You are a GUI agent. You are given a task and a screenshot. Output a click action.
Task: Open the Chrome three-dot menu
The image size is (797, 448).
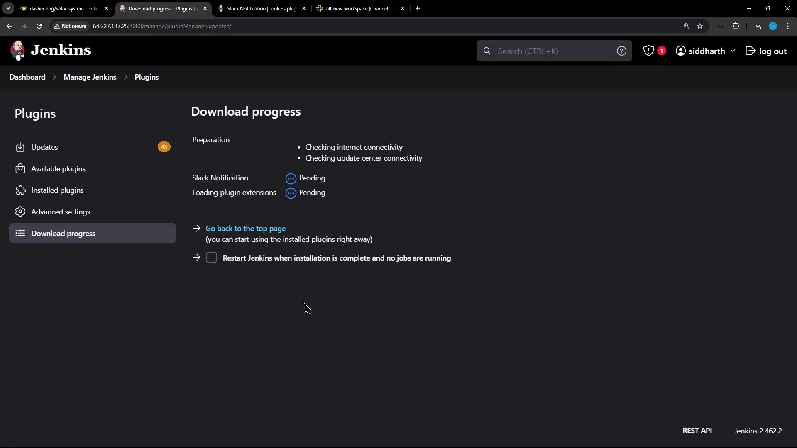click(x=788, y=26)
